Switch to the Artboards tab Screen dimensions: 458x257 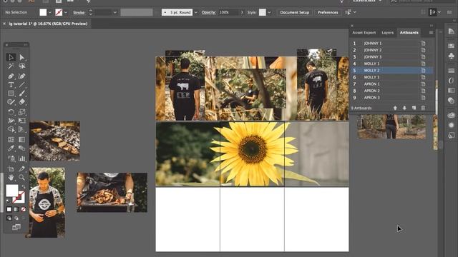point(409,33)
